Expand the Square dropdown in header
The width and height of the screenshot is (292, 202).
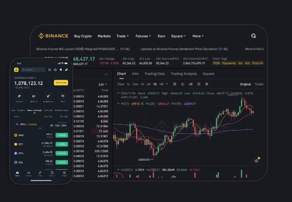click(x=178, y=36)
